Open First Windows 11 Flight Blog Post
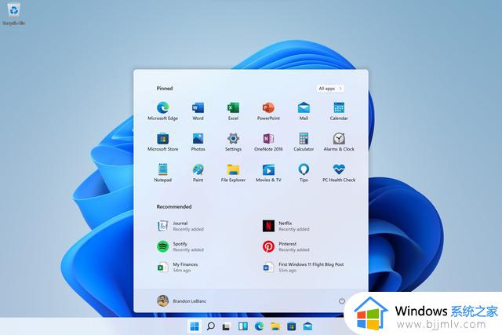The width and height of the screenshot is (502, 335). coord(303,267)
